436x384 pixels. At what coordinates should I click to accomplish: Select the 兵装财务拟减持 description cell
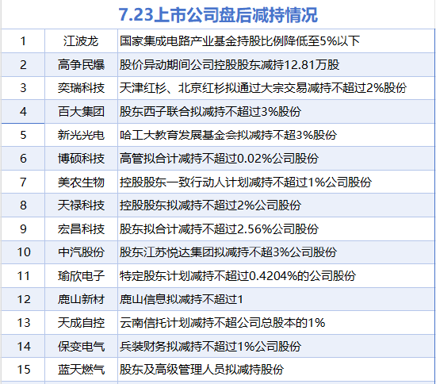coord(276,346)
